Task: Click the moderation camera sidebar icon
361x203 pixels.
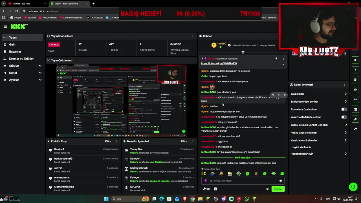Action: (355, 109)
